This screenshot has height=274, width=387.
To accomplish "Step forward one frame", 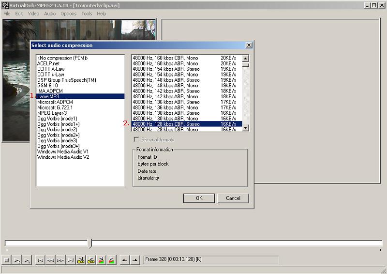I will pyautogui.click(x=60, y=260).
